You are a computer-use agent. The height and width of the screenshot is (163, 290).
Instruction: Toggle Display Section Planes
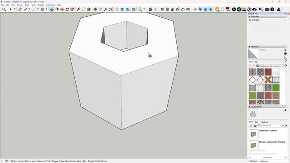point(200,9)
